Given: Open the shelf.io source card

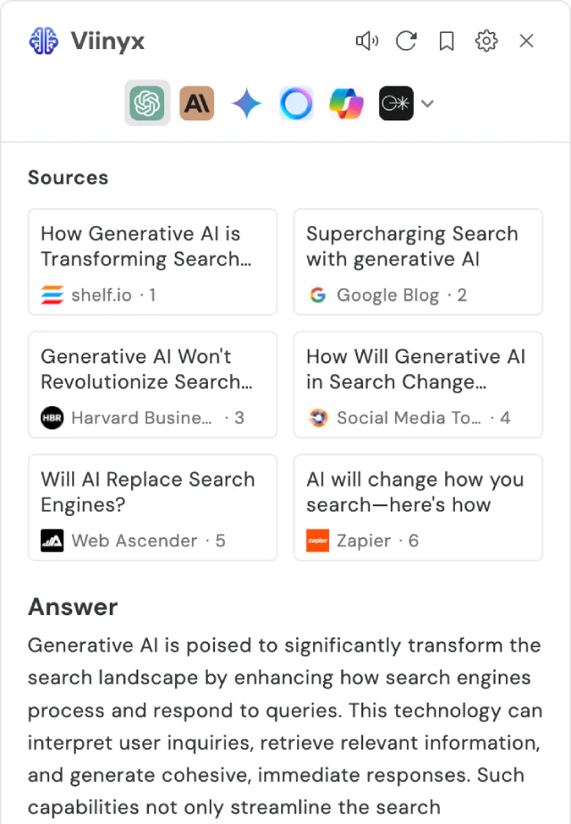Looking at the screenshot, I should 153,262.
